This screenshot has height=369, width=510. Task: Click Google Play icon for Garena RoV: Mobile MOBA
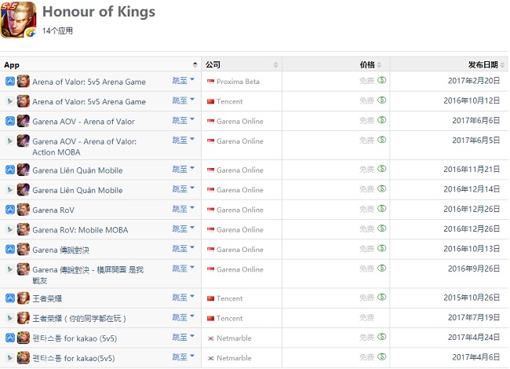point(10,229)
